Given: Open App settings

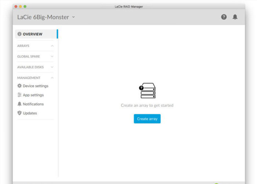Looking at the screenshot, I should click(30, 95).
